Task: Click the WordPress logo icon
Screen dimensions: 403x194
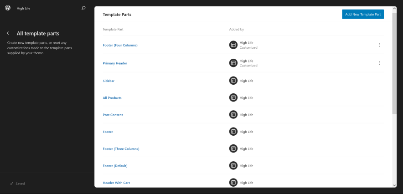Action: tap(8, 8)
